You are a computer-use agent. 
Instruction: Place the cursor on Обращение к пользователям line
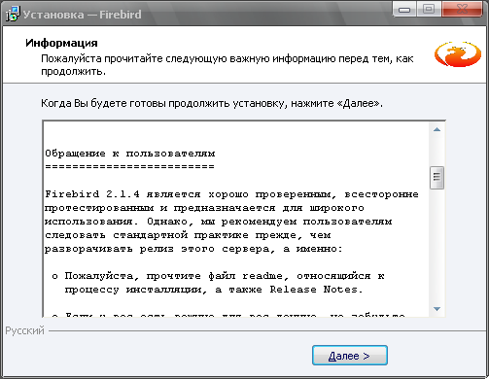click(x=130, y=154)
